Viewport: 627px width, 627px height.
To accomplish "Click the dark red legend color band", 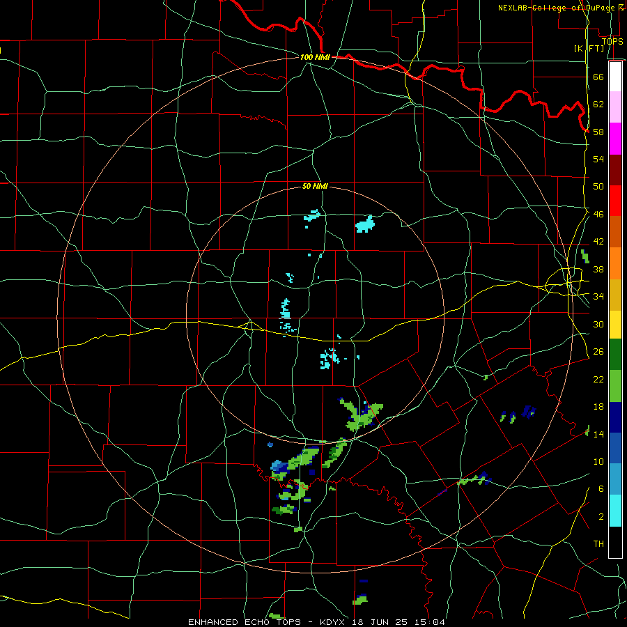I will [x=615, y=169].
